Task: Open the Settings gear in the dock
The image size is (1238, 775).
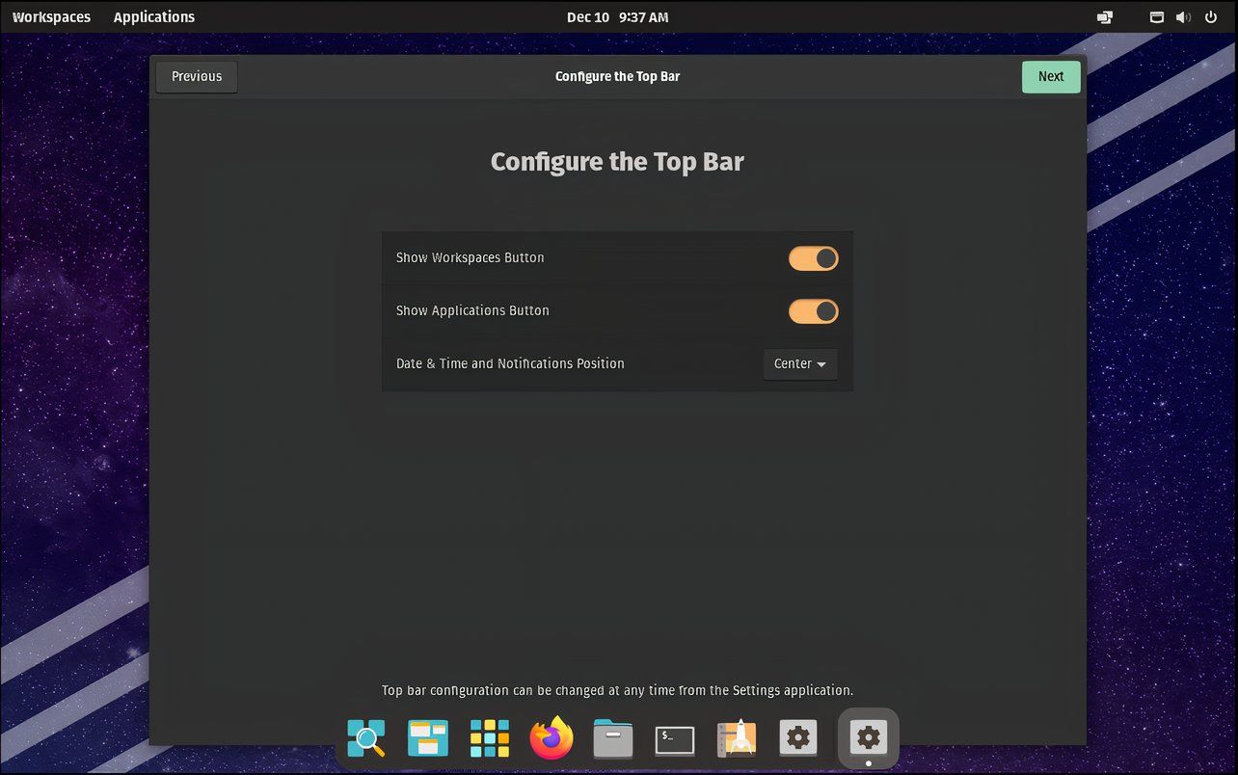Action: click(x=797, y=738)
